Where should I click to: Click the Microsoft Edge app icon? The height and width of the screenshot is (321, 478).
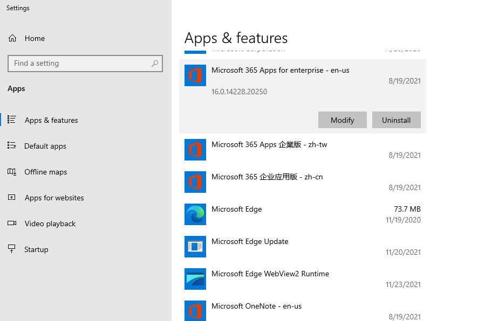(x=195, y=214)
